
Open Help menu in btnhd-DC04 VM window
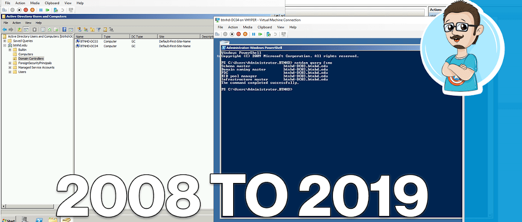(x=293, y=27)
